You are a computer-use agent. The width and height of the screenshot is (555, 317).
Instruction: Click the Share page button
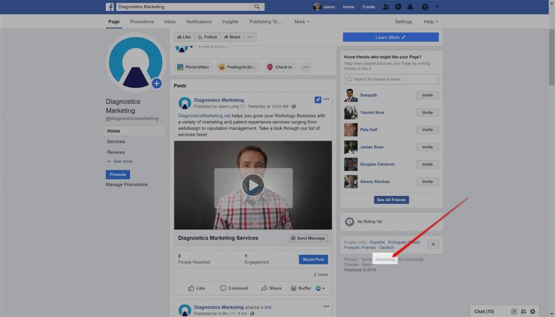(232, 37)
